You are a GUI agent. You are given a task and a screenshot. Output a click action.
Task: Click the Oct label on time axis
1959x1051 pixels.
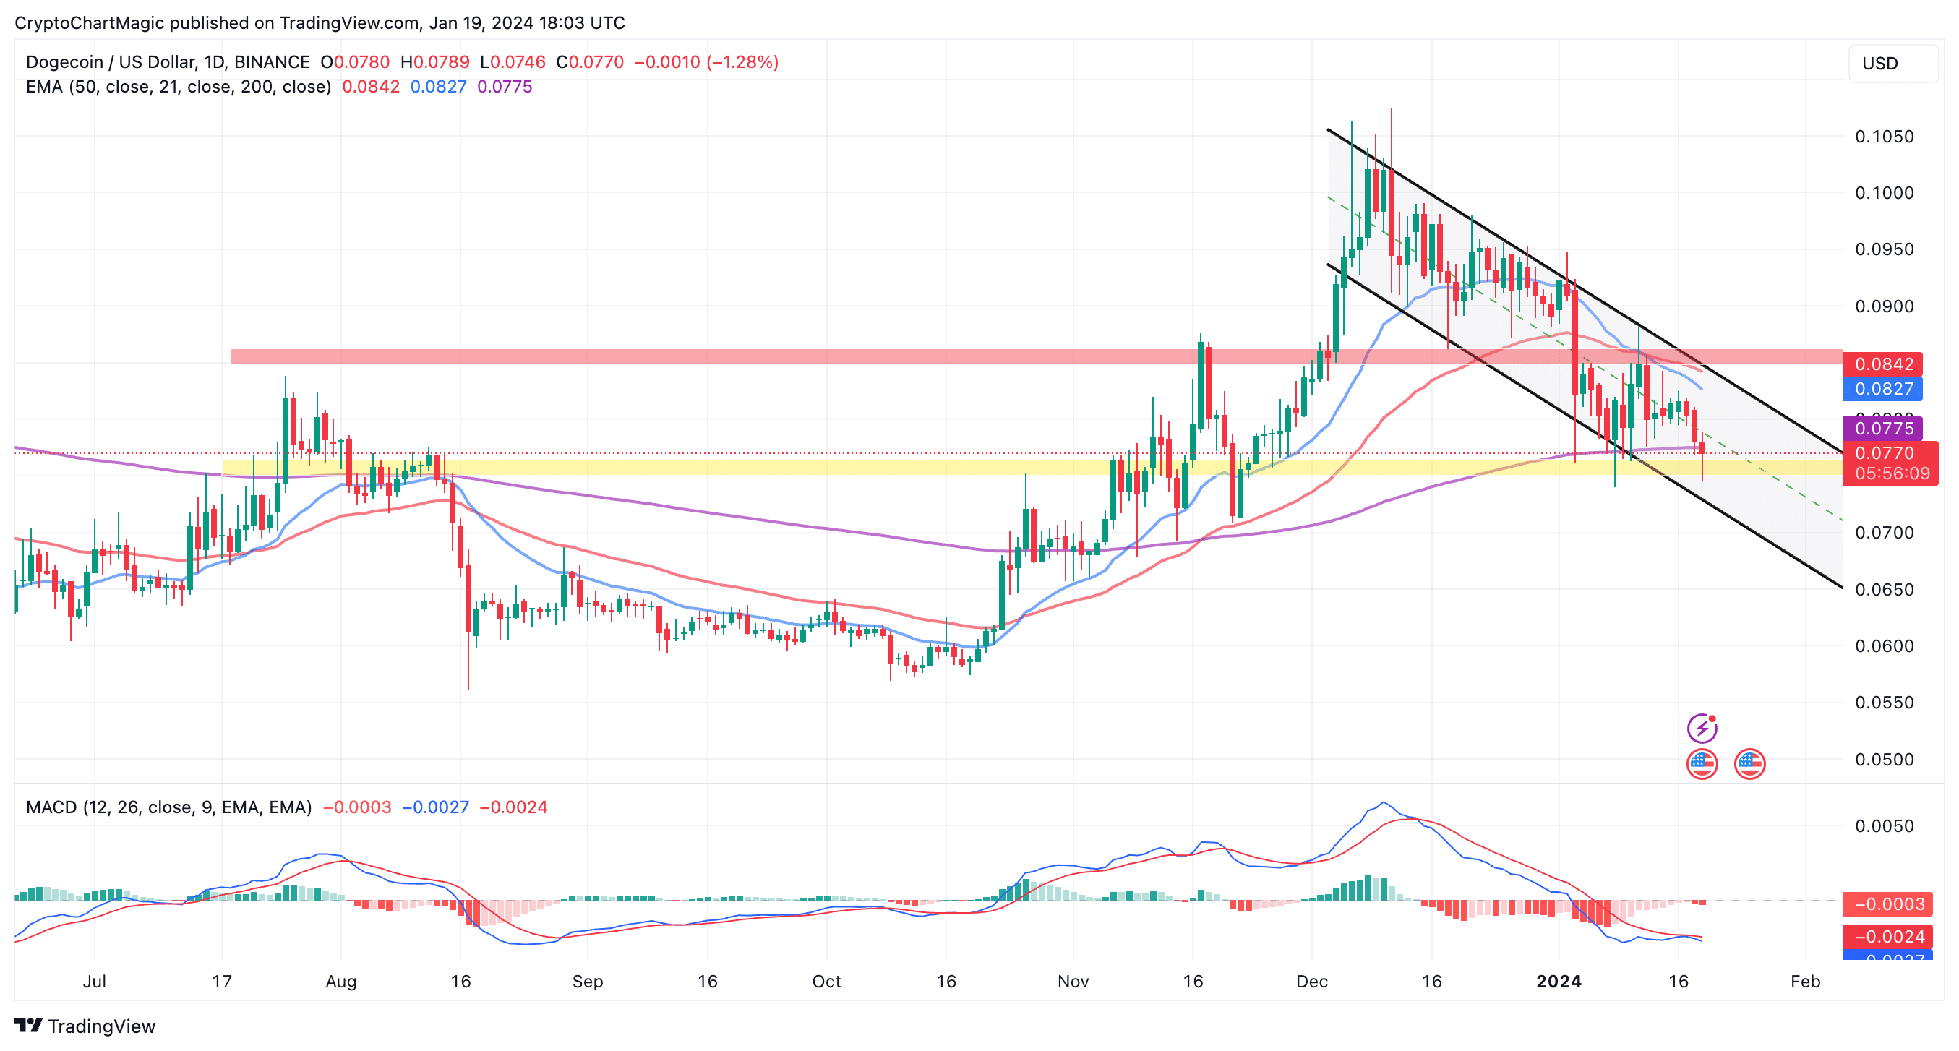pyautogui.click(x=826, y=981)
